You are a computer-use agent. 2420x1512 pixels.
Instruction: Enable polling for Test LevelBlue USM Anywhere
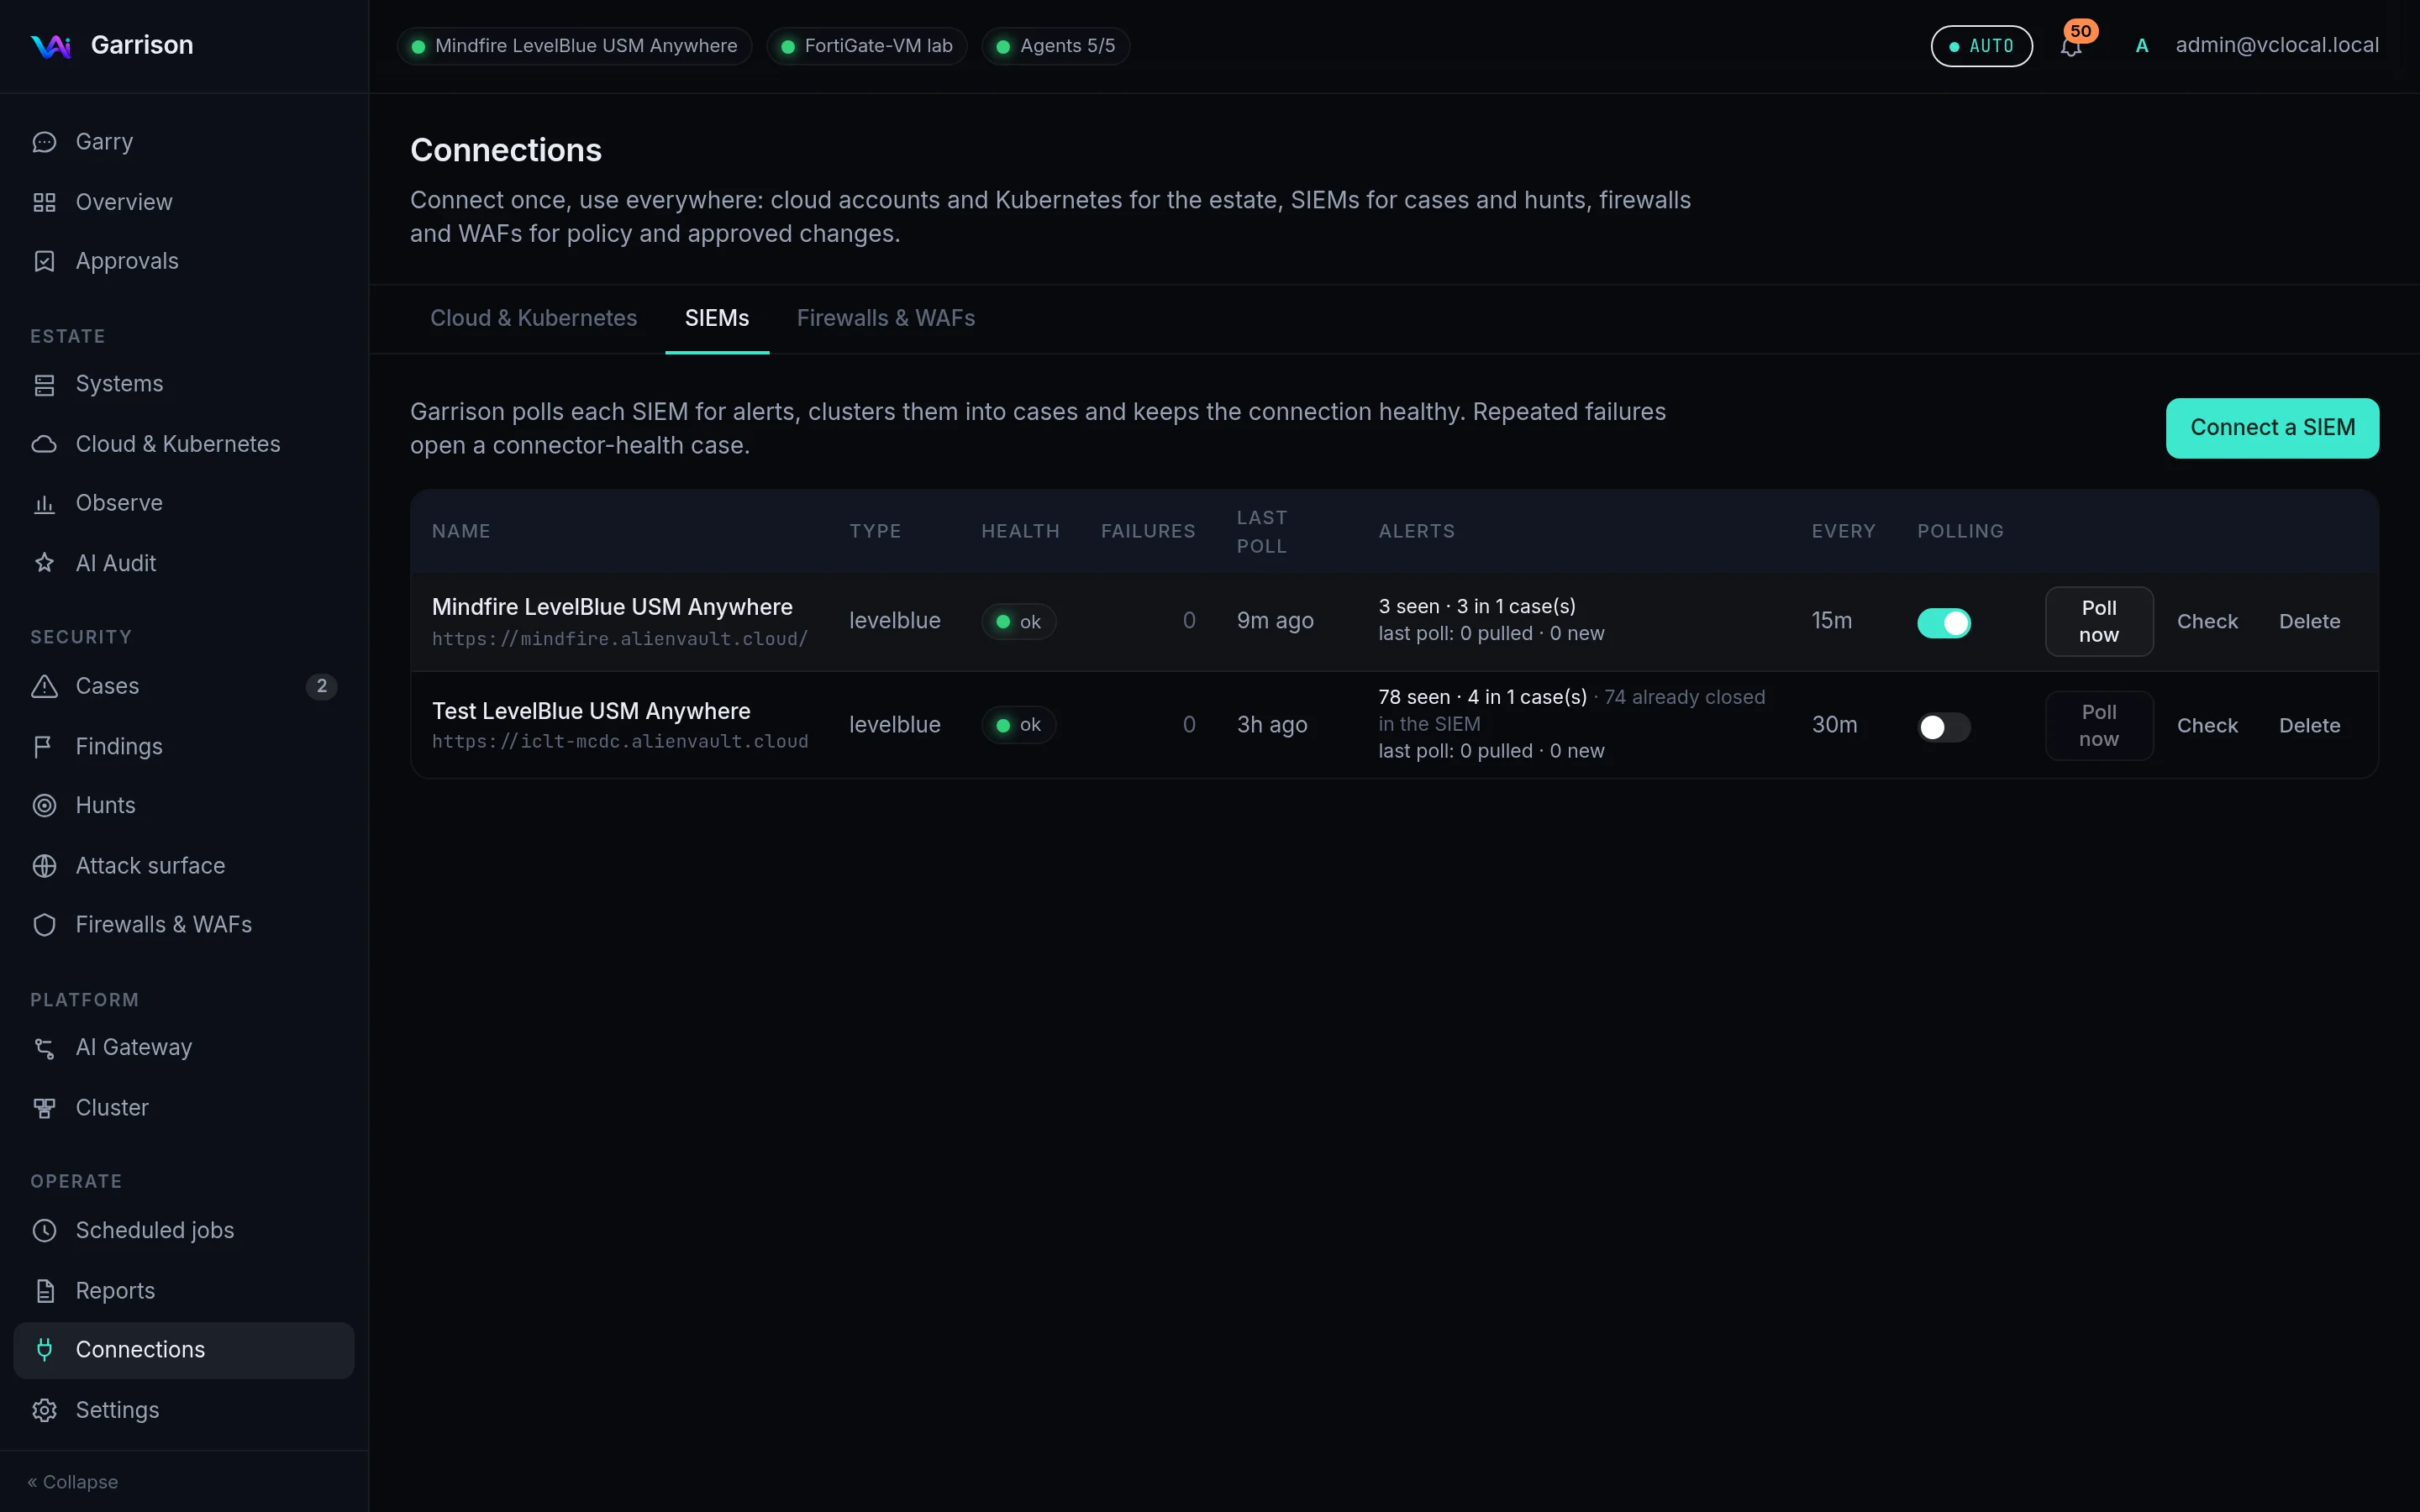pos(1943,727)
